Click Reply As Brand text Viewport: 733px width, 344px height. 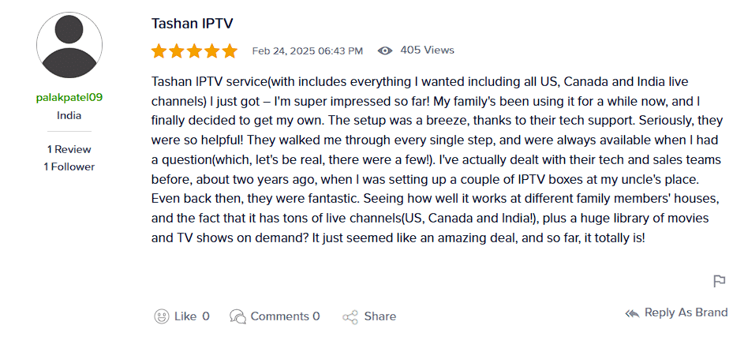pyautogui.click(x=686, y=312)
